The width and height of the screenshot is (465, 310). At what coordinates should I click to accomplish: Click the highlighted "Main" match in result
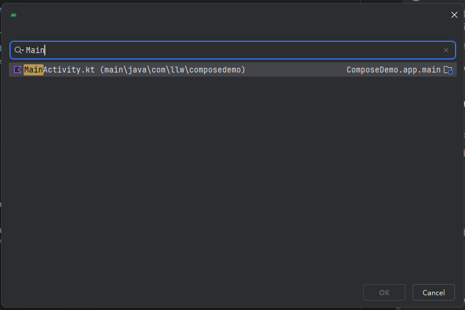[x=34, y=70]
